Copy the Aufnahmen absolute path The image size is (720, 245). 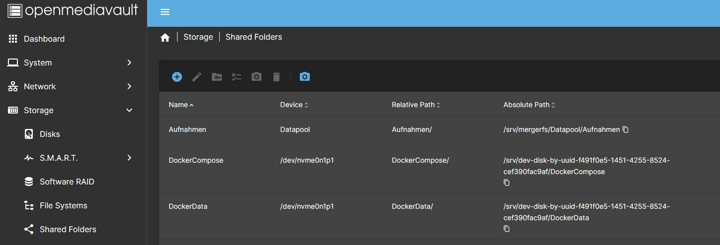point(626,129)
